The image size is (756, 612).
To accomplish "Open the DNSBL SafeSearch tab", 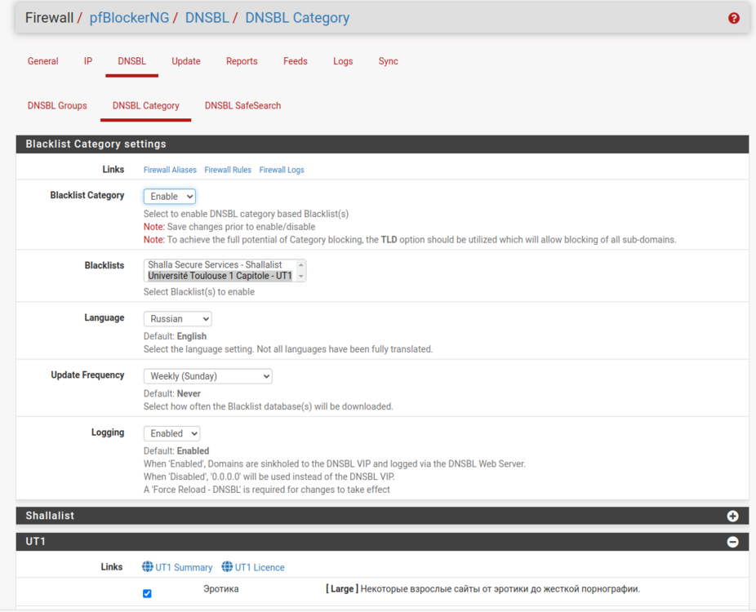I will pyautogui.click(x=242, y=105).
